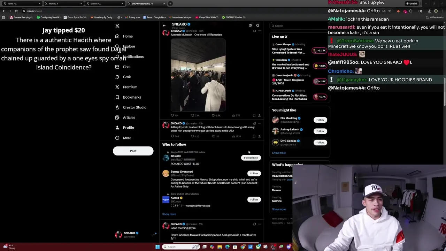This screenshot has height=251, width=446.
Task: Open the mosque prayer photo in the post
Action: [198, 75]
